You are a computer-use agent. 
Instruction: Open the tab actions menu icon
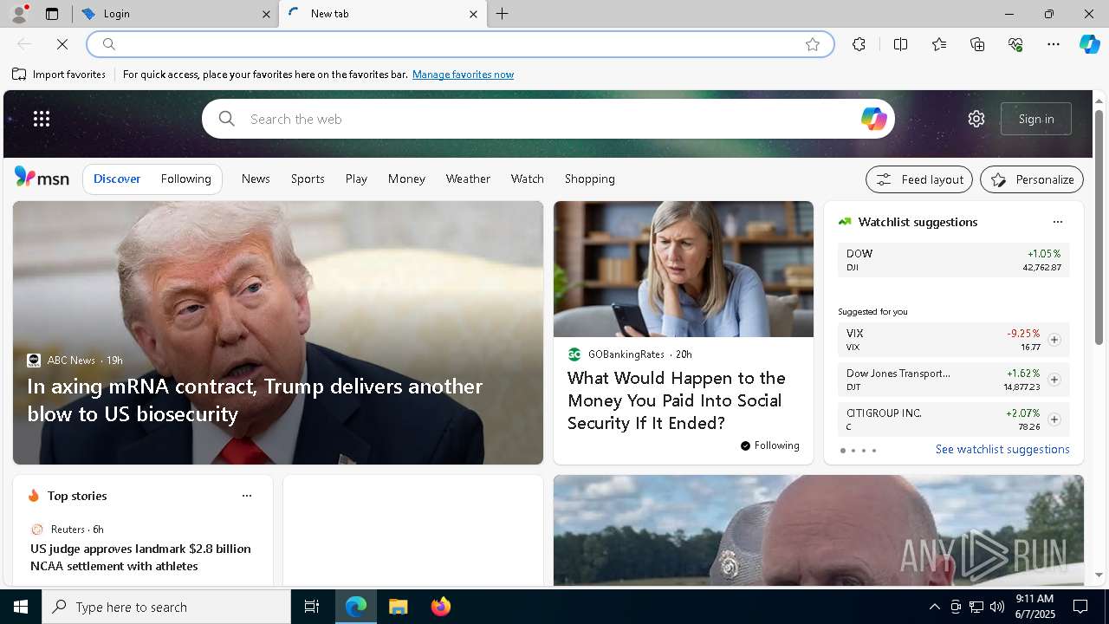coord(52,14)
